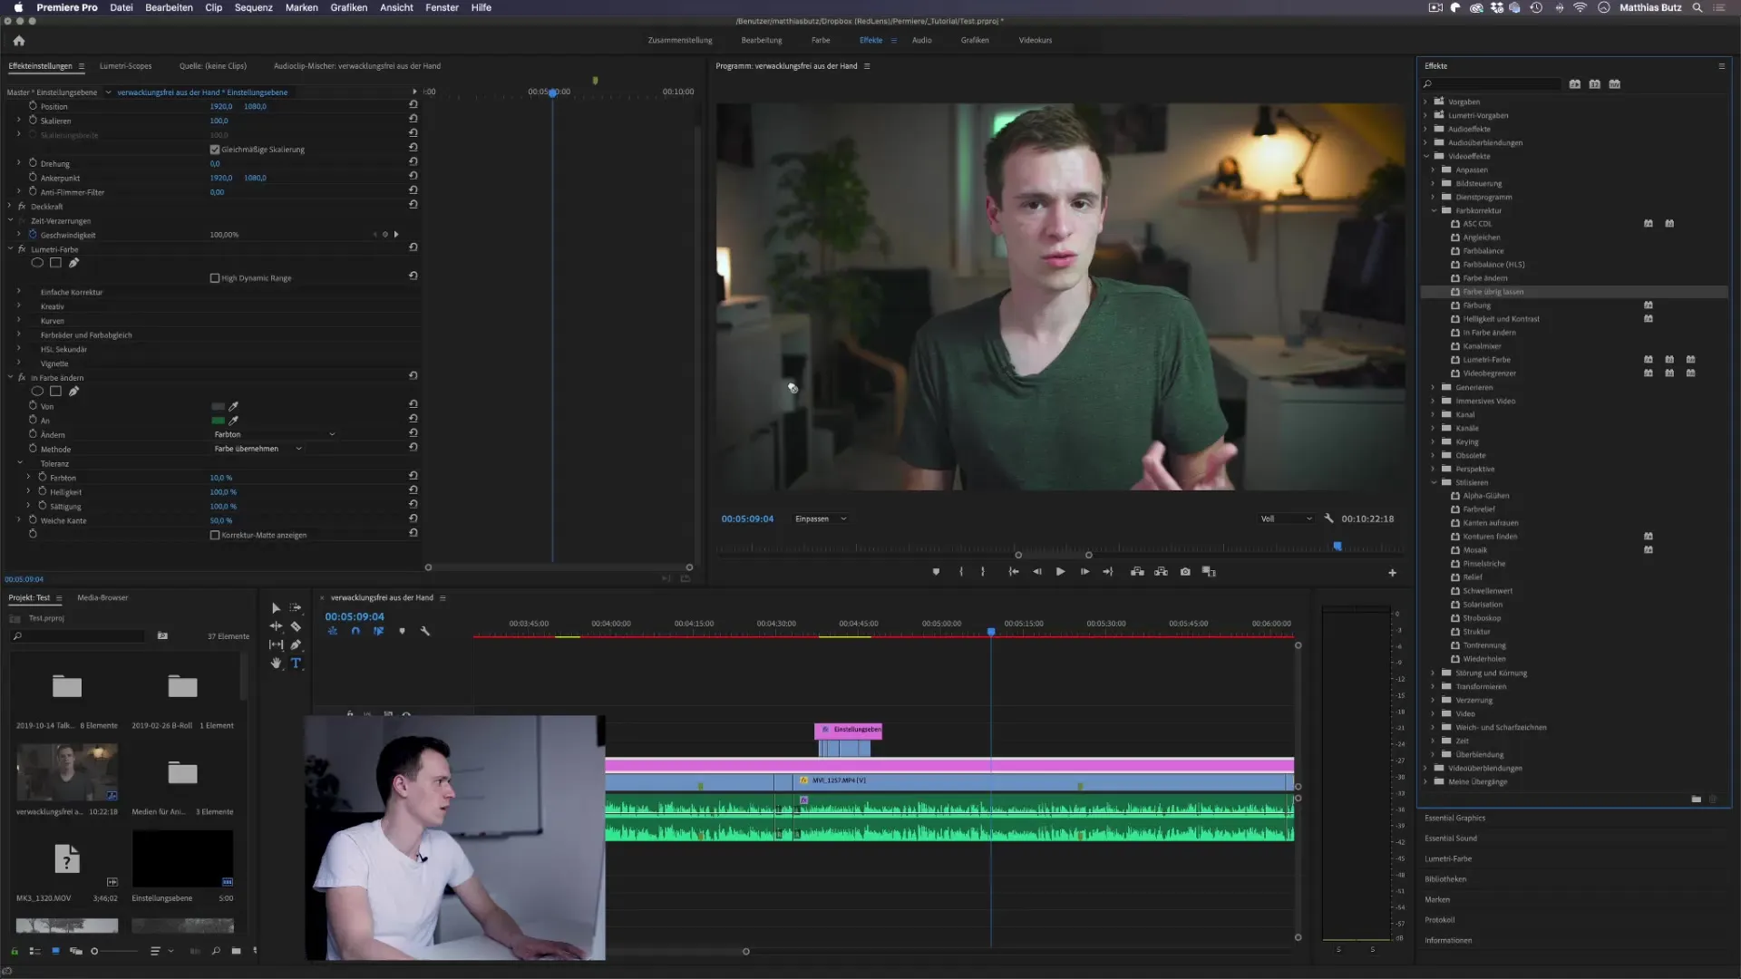Open Sequenz menu
Screen dimensions: 1741x979
pyautogui.click(x=254, y=7)
